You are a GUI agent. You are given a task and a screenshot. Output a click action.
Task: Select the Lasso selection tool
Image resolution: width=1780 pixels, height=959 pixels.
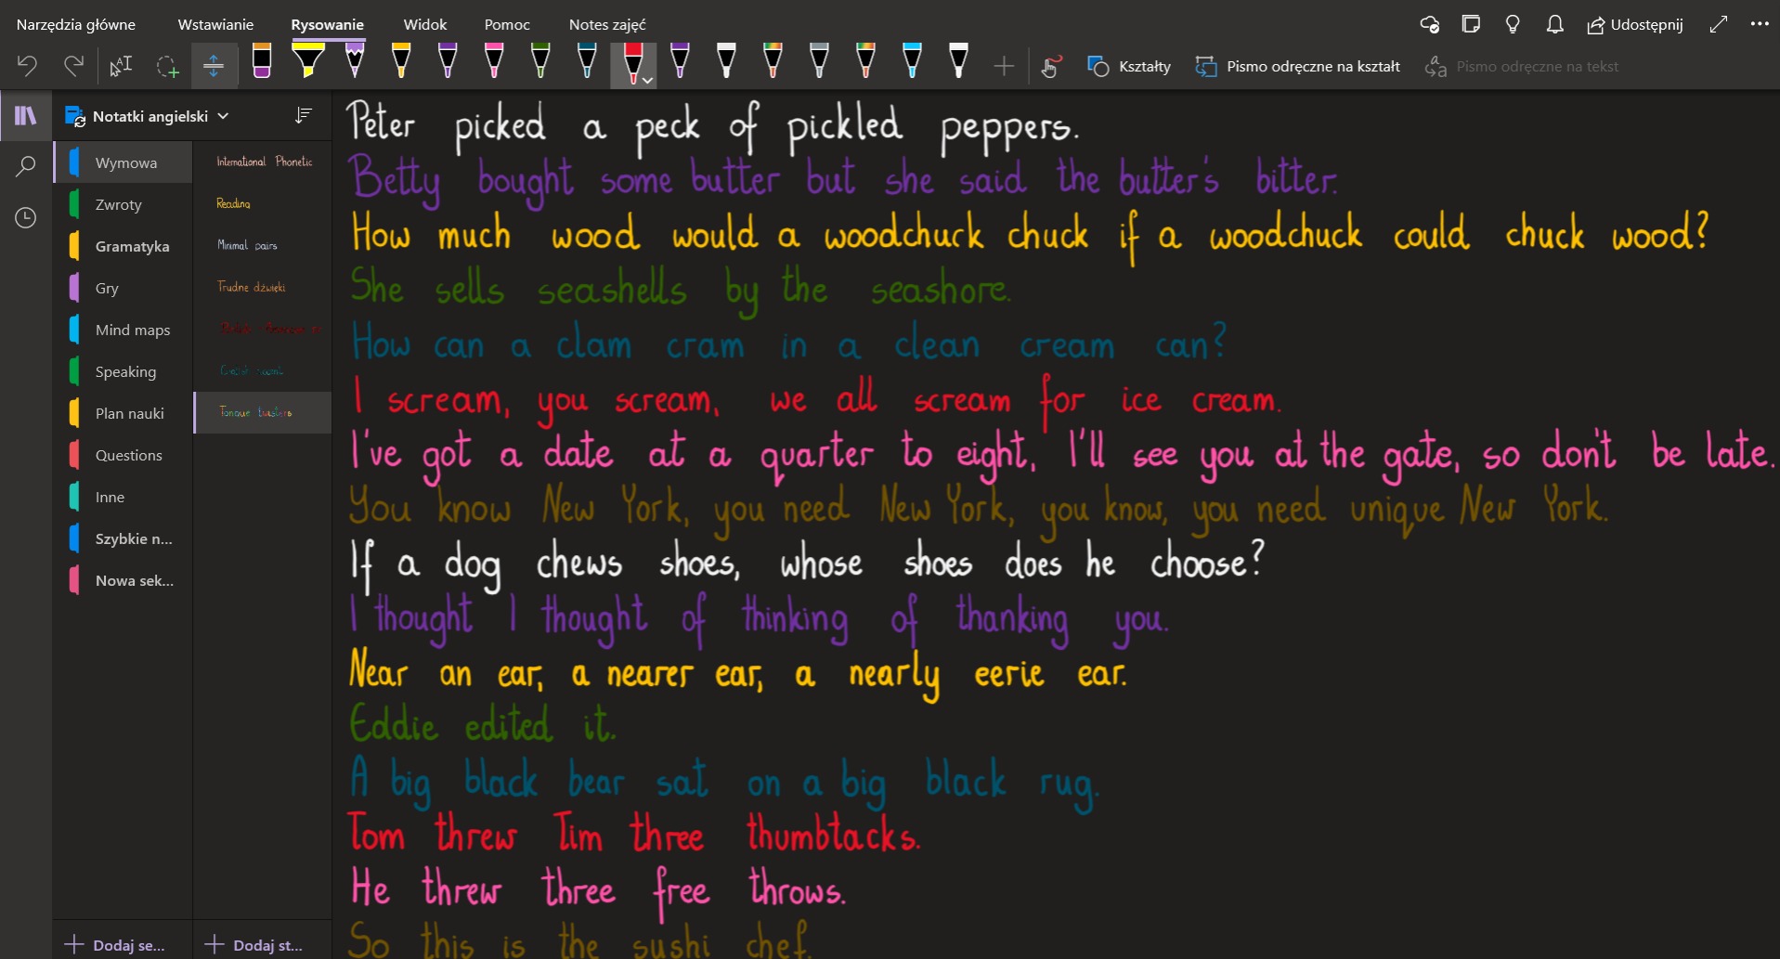click(167, 66)
